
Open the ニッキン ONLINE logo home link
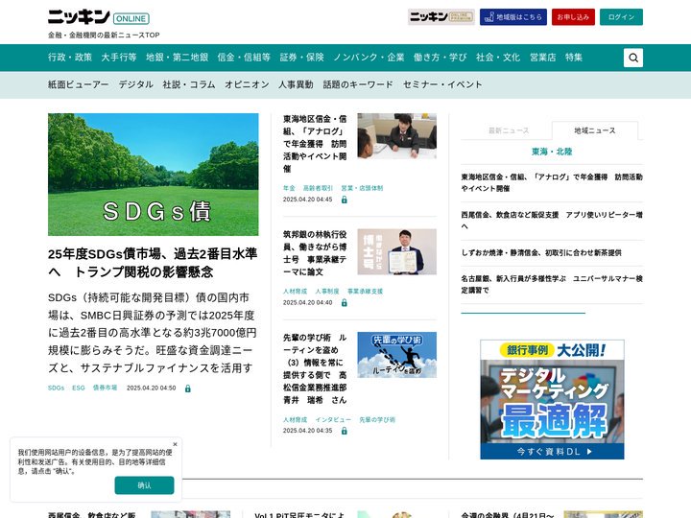click(x=99, y=17)
